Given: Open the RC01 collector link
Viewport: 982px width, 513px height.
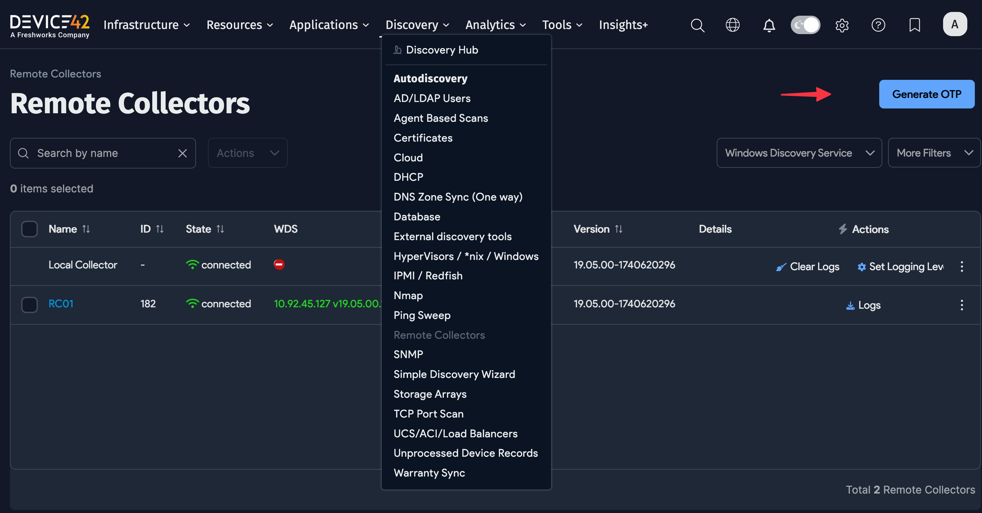Looking at the screenshot, I should click(x=61, y=304).
